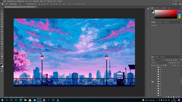This screenshot has width=182, height=102.
Task: Expand layer group 23
Action: (x=157, y=67)
